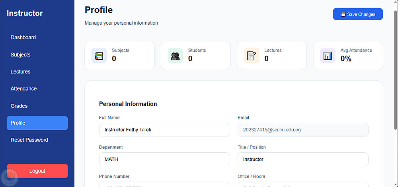Click the round logo badge at bottom-left
This screenshot has width=398, height=187.
[x=10, y=176]
